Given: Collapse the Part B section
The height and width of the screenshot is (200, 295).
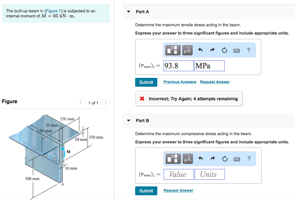Looking at the screenshot, I should click(128, 120).
